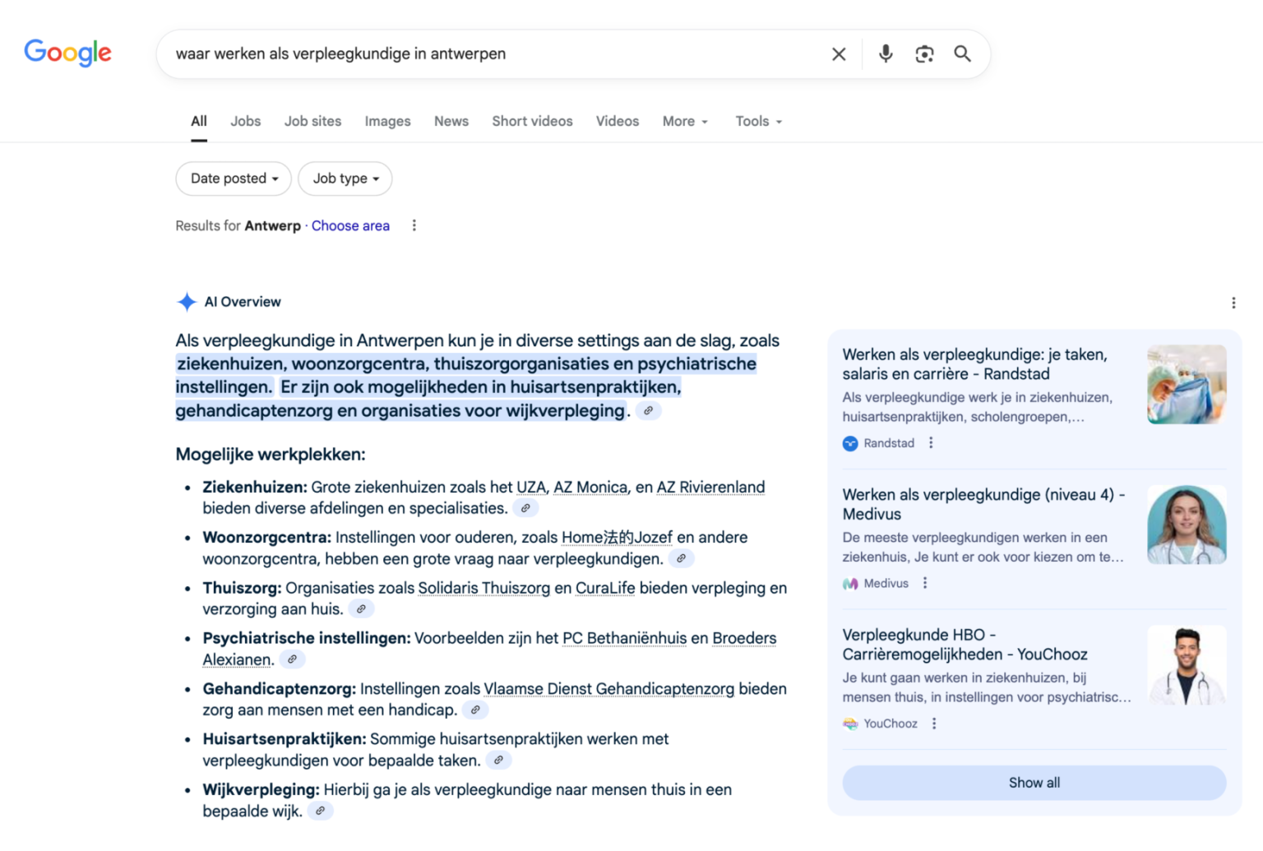Open Search by image camera icon

pos(924,54)
